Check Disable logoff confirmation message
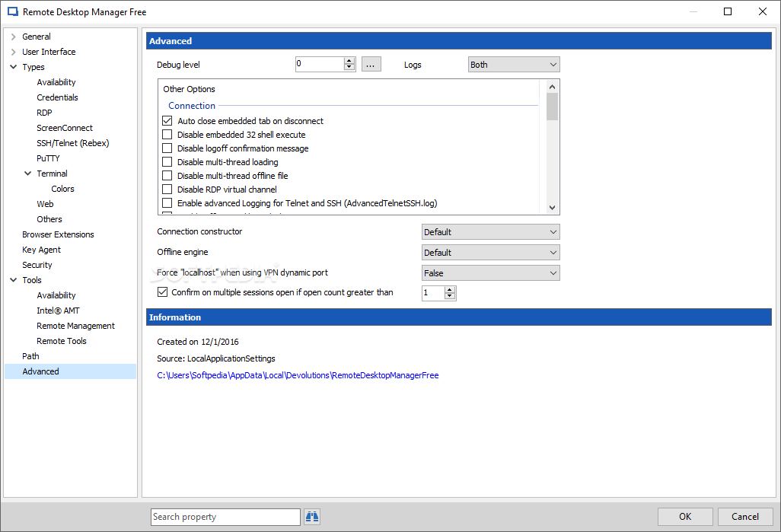Viewport: 781px width, 532px height. (x=167, y=148)
